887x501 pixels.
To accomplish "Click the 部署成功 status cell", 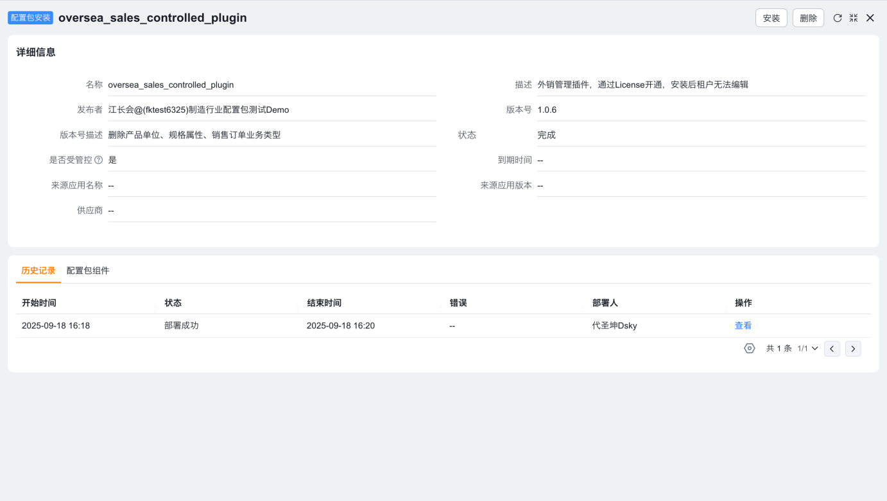I will (x=182, y=326).
